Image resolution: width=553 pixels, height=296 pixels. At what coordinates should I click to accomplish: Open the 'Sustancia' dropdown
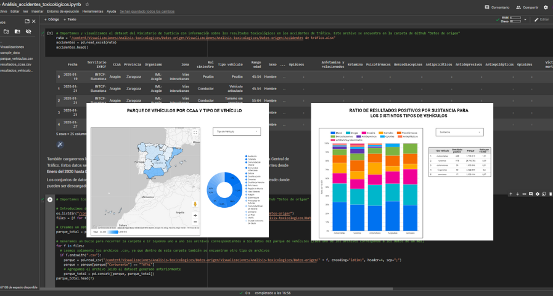click(459, 132)
